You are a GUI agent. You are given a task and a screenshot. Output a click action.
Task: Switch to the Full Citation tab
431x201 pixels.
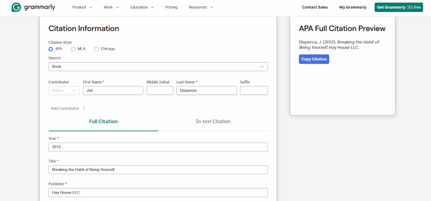(104, 121)
